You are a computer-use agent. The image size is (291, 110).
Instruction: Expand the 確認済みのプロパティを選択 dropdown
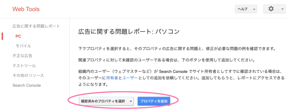(106, 101)
